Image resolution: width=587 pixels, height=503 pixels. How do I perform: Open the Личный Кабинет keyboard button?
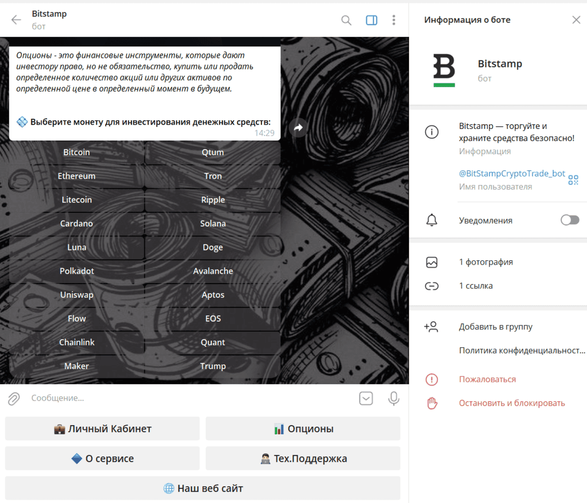(x=102, y=429)
